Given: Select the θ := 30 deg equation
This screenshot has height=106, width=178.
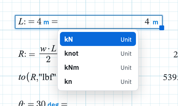Looking at the screenshot, I should click(x=43, y=103).
